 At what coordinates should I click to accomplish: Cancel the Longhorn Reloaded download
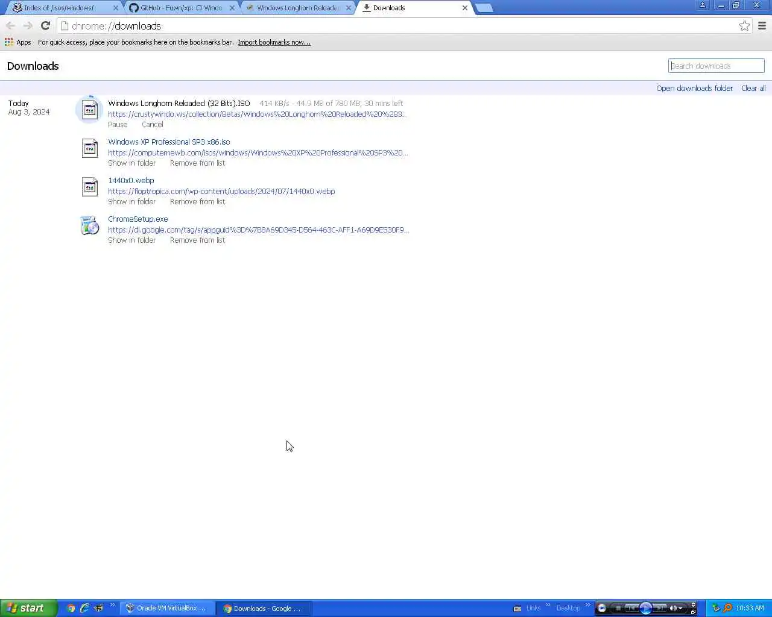click(152, 125)
